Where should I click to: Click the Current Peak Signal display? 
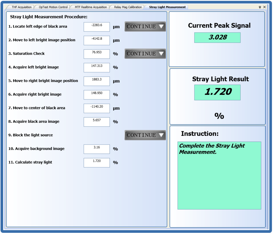coord(218,37)
